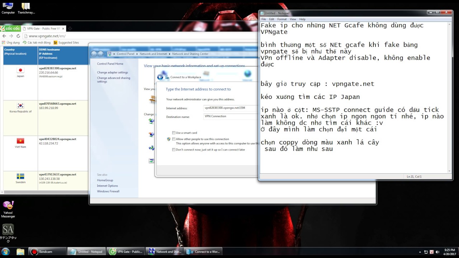
Task: Switch to Bandicam in taskbar
Action: [48, 252]
